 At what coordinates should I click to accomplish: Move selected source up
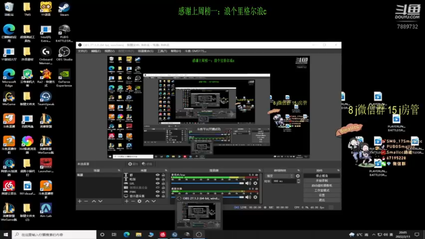point(147,201)
